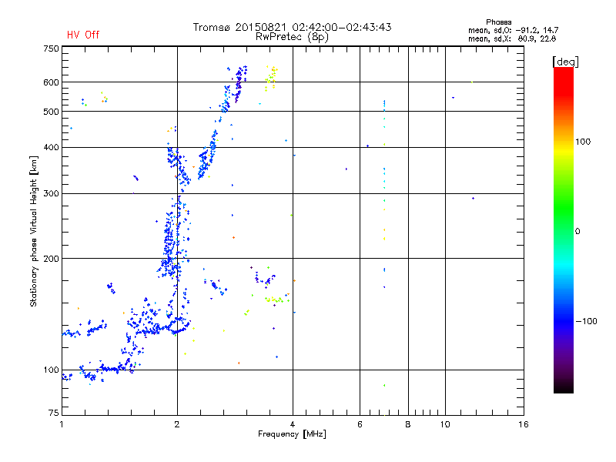Viewport: 616px width, 462px height.
Task: Click the '[deg]' colorbar unit label
Action: pos(565,62)
